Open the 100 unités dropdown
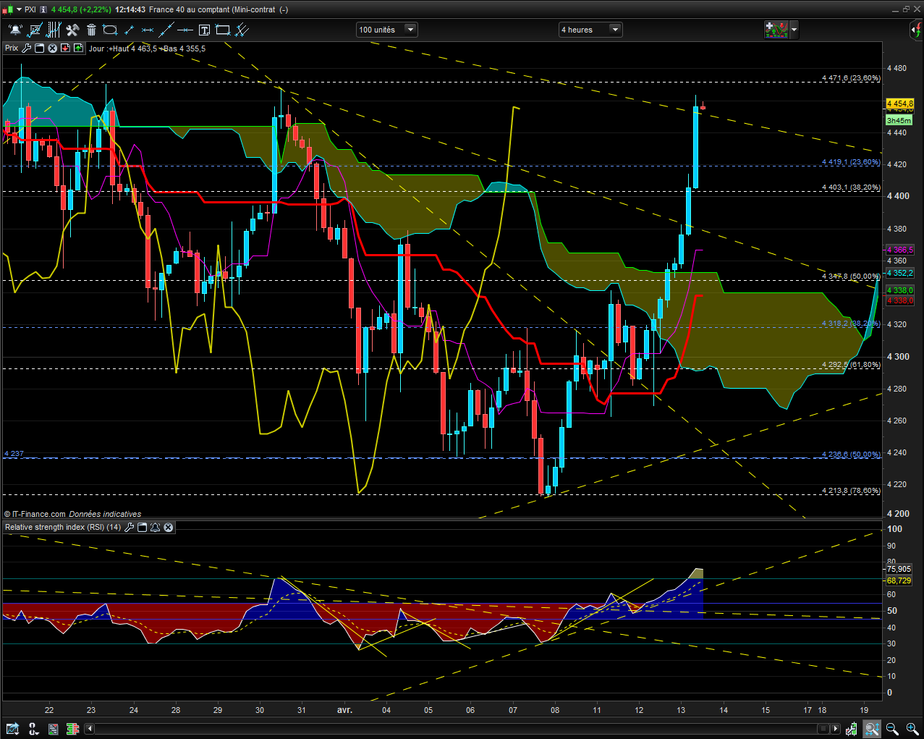This screenshot has height=739, width=924. coord(387,30)
